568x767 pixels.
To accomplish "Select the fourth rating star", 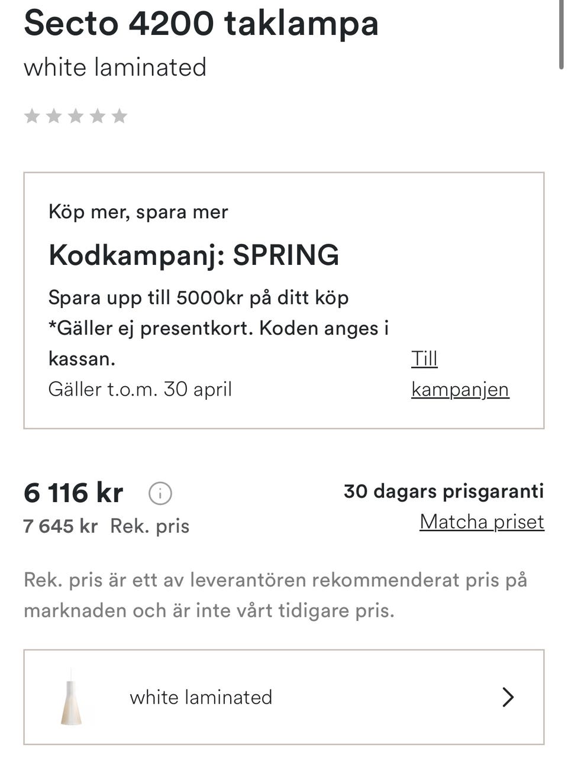I will point(98,116).
